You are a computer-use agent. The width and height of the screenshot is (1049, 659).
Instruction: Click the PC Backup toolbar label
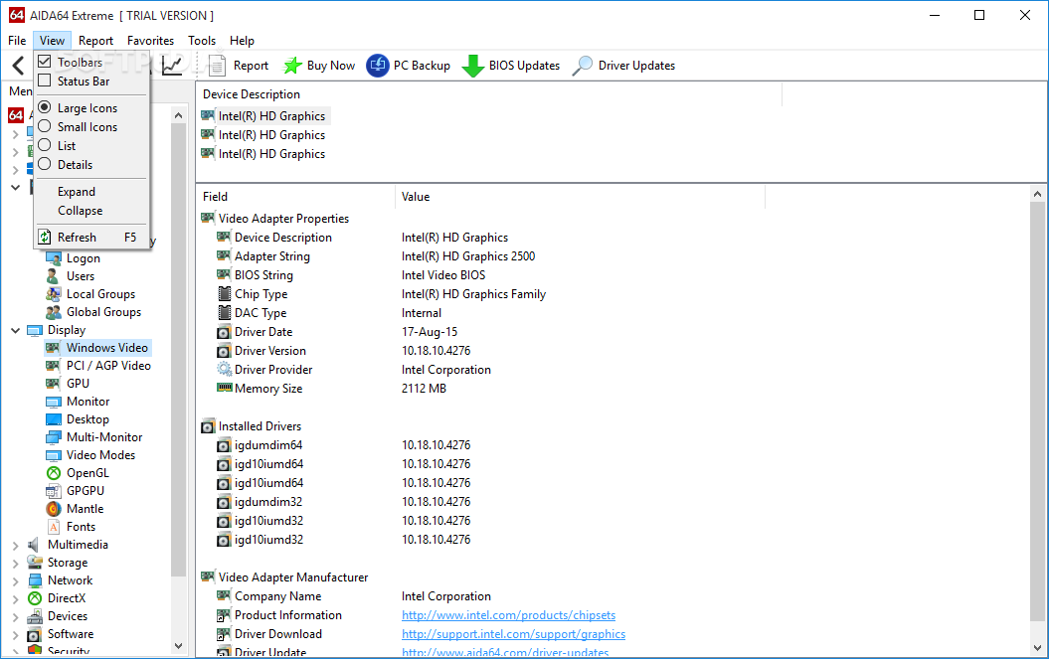pyautogui.click(x=422, y=65)
